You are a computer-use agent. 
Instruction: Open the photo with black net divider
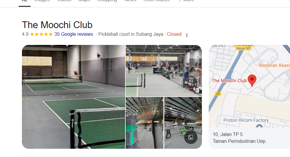[x=144, y=123]
